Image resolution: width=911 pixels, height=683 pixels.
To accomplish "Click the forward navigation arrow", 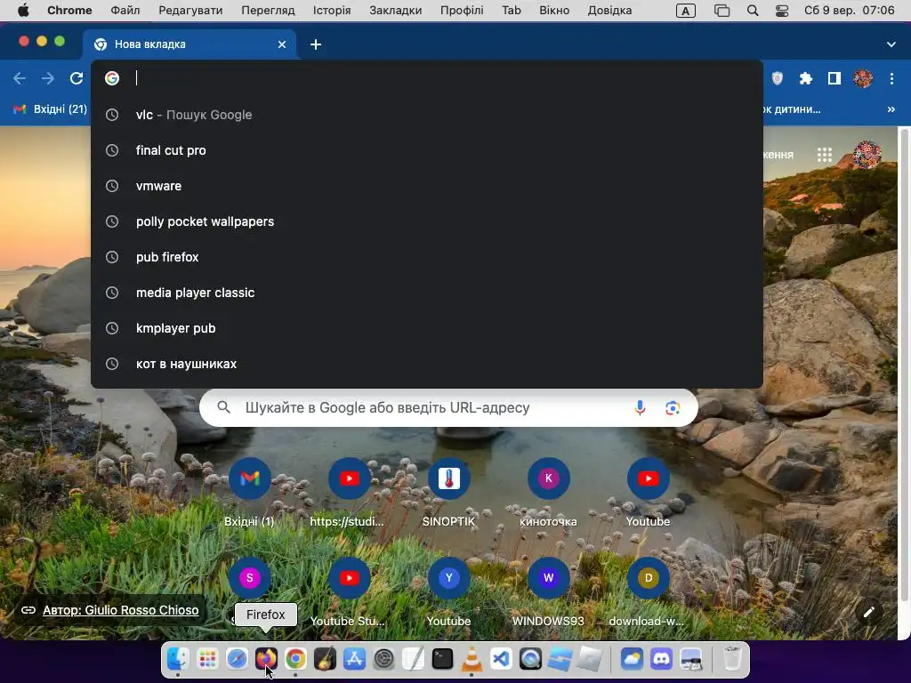I will pos(48,78).
